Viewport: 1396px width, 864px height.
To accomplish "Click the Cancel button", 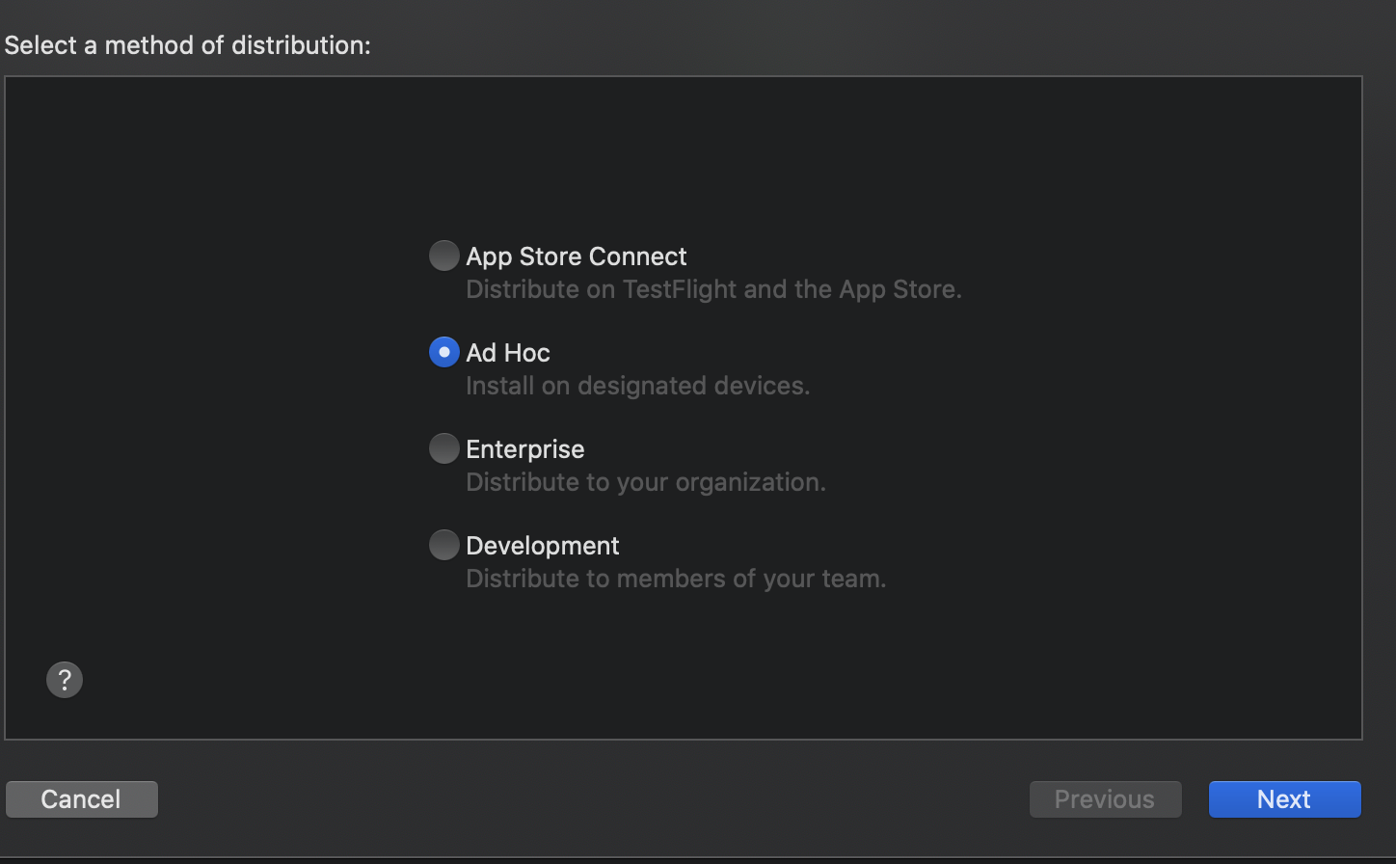I will 81,799.
